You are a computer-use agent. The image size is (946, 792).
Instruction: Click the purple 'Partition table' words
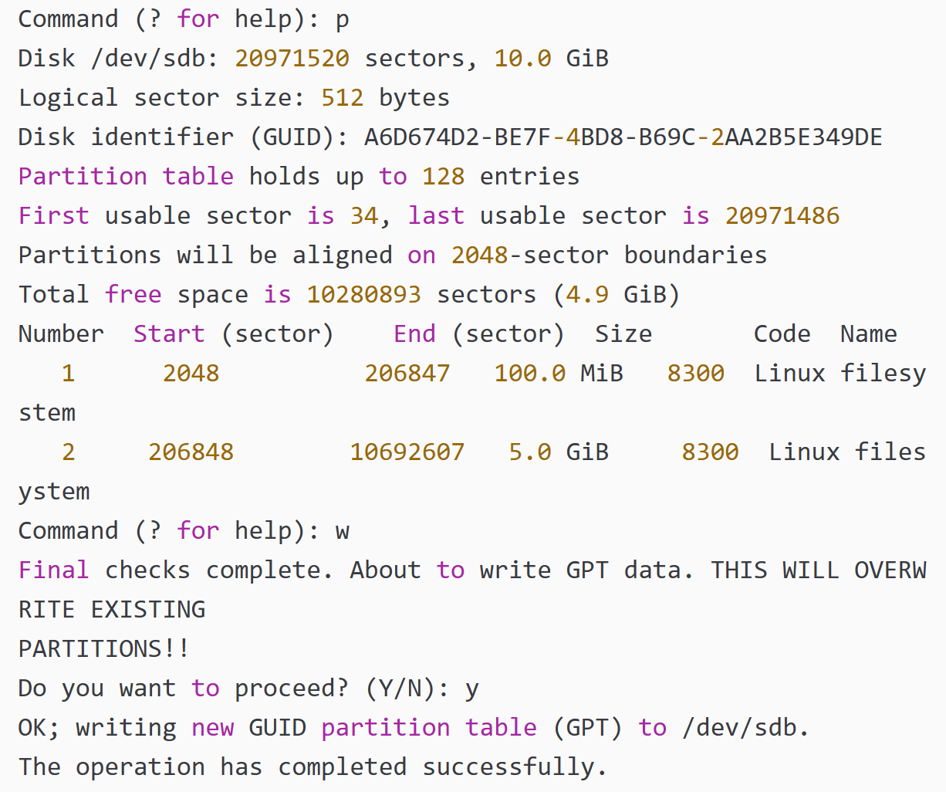click(126, 177)
